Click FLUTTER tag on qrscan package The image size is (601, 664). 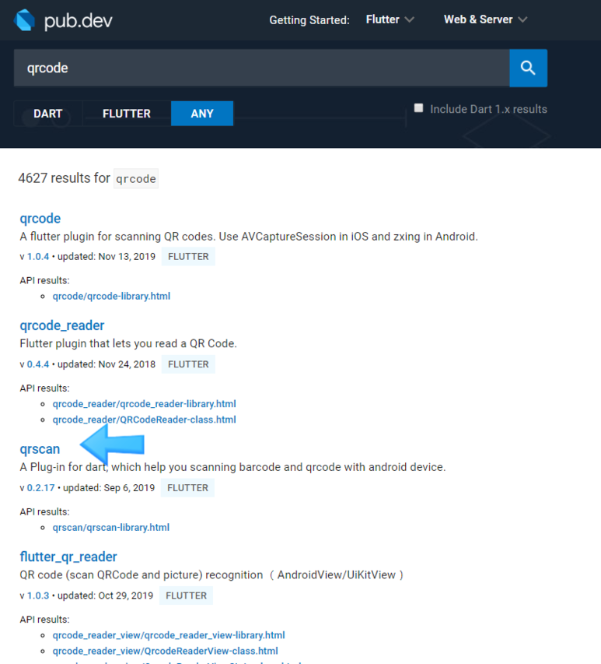[188, 488]
